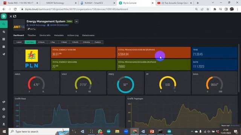The width and height of the screenshot is (241, 135).
Task: Open the device actions three-dots menu
Action: click(x=76, y=21)
